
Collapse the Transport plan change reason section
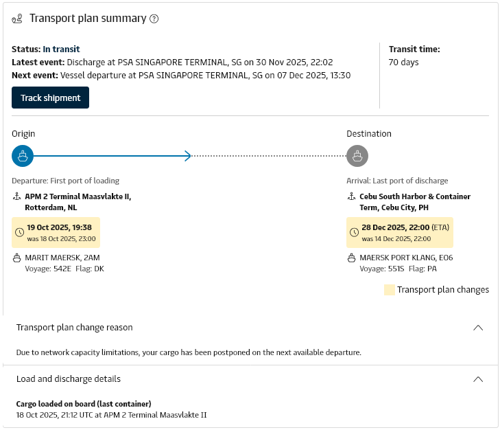(x=479, y=328)
